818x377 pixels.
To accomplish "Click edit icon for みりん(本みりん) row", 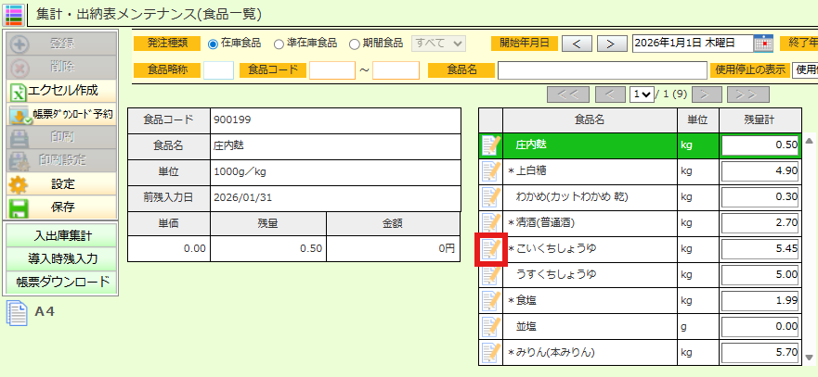I will coord(490,353).
